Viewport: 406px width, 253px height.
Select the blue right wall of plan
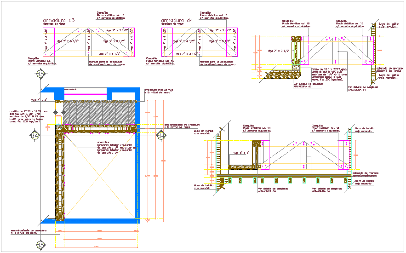pos(137,175)
